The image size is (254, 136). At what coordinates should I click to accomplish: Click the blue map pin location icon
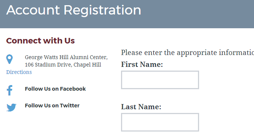click(9, 59)
